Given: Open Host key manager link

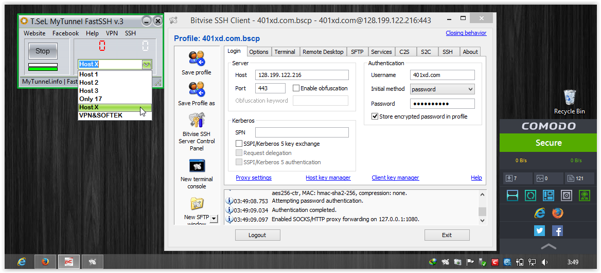Looking at the screenshot, I should 328,178.
